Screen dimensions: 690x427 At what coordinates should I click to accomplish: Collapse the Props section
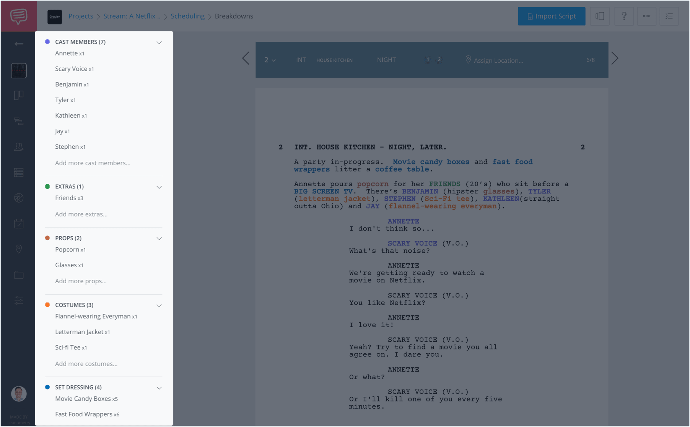[159, 239]
